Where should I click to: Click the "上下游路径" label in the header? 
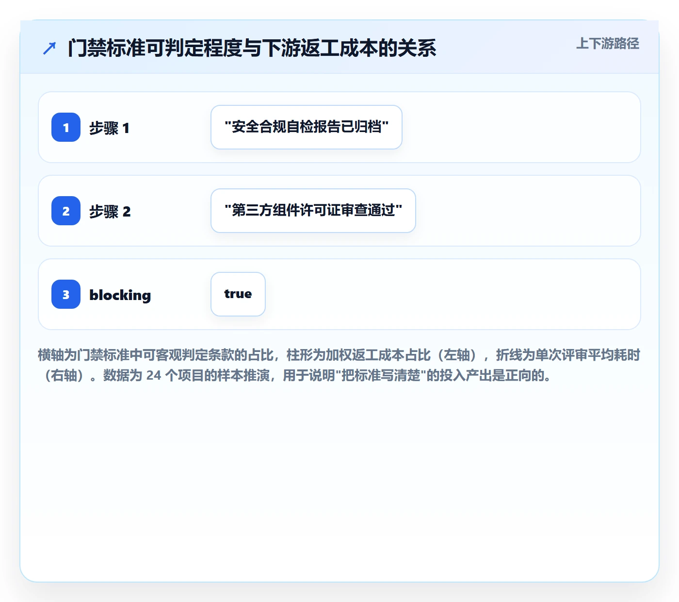tap(608, 44)
